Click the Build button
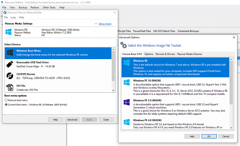Image resolution: width=240 pixels, height=146 pixels. [89, 119]
